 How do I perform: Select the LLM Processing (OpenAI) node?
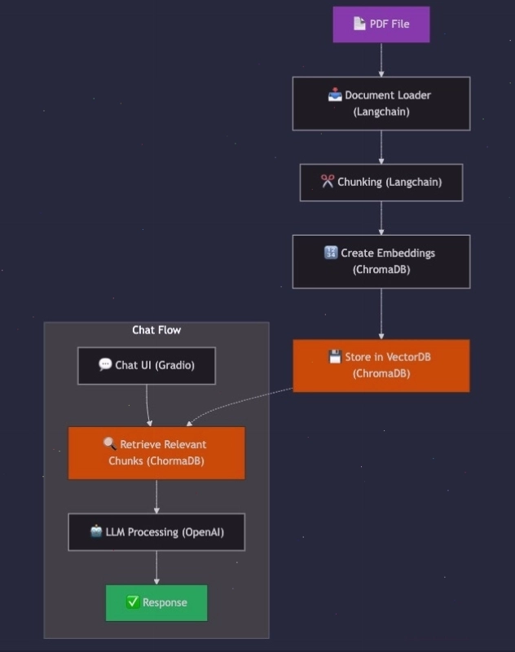point(156,532)
